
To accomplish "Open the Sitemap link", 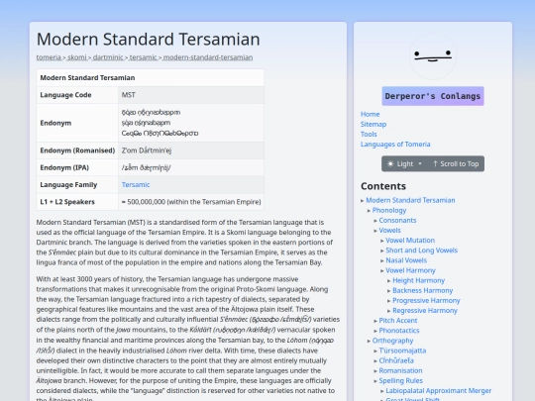I will [374, 124].
